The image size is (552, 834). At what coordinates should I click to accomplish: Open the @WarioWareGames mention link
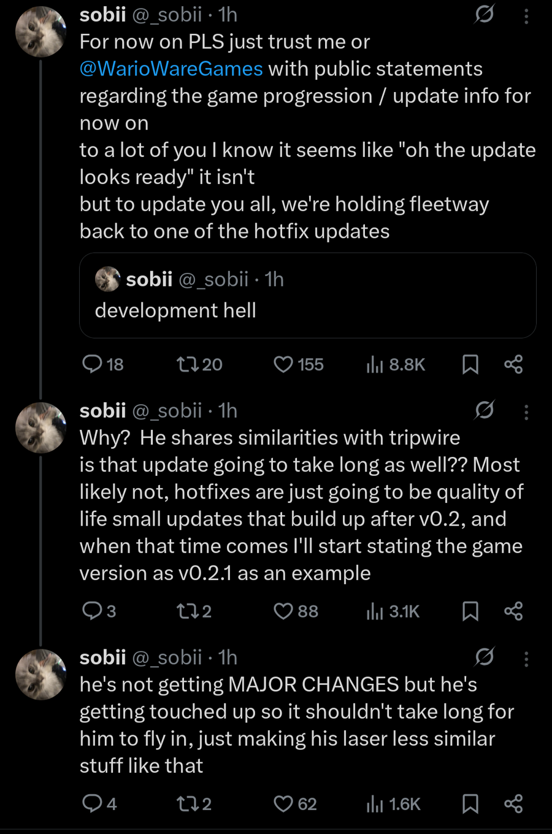point(171,69)
